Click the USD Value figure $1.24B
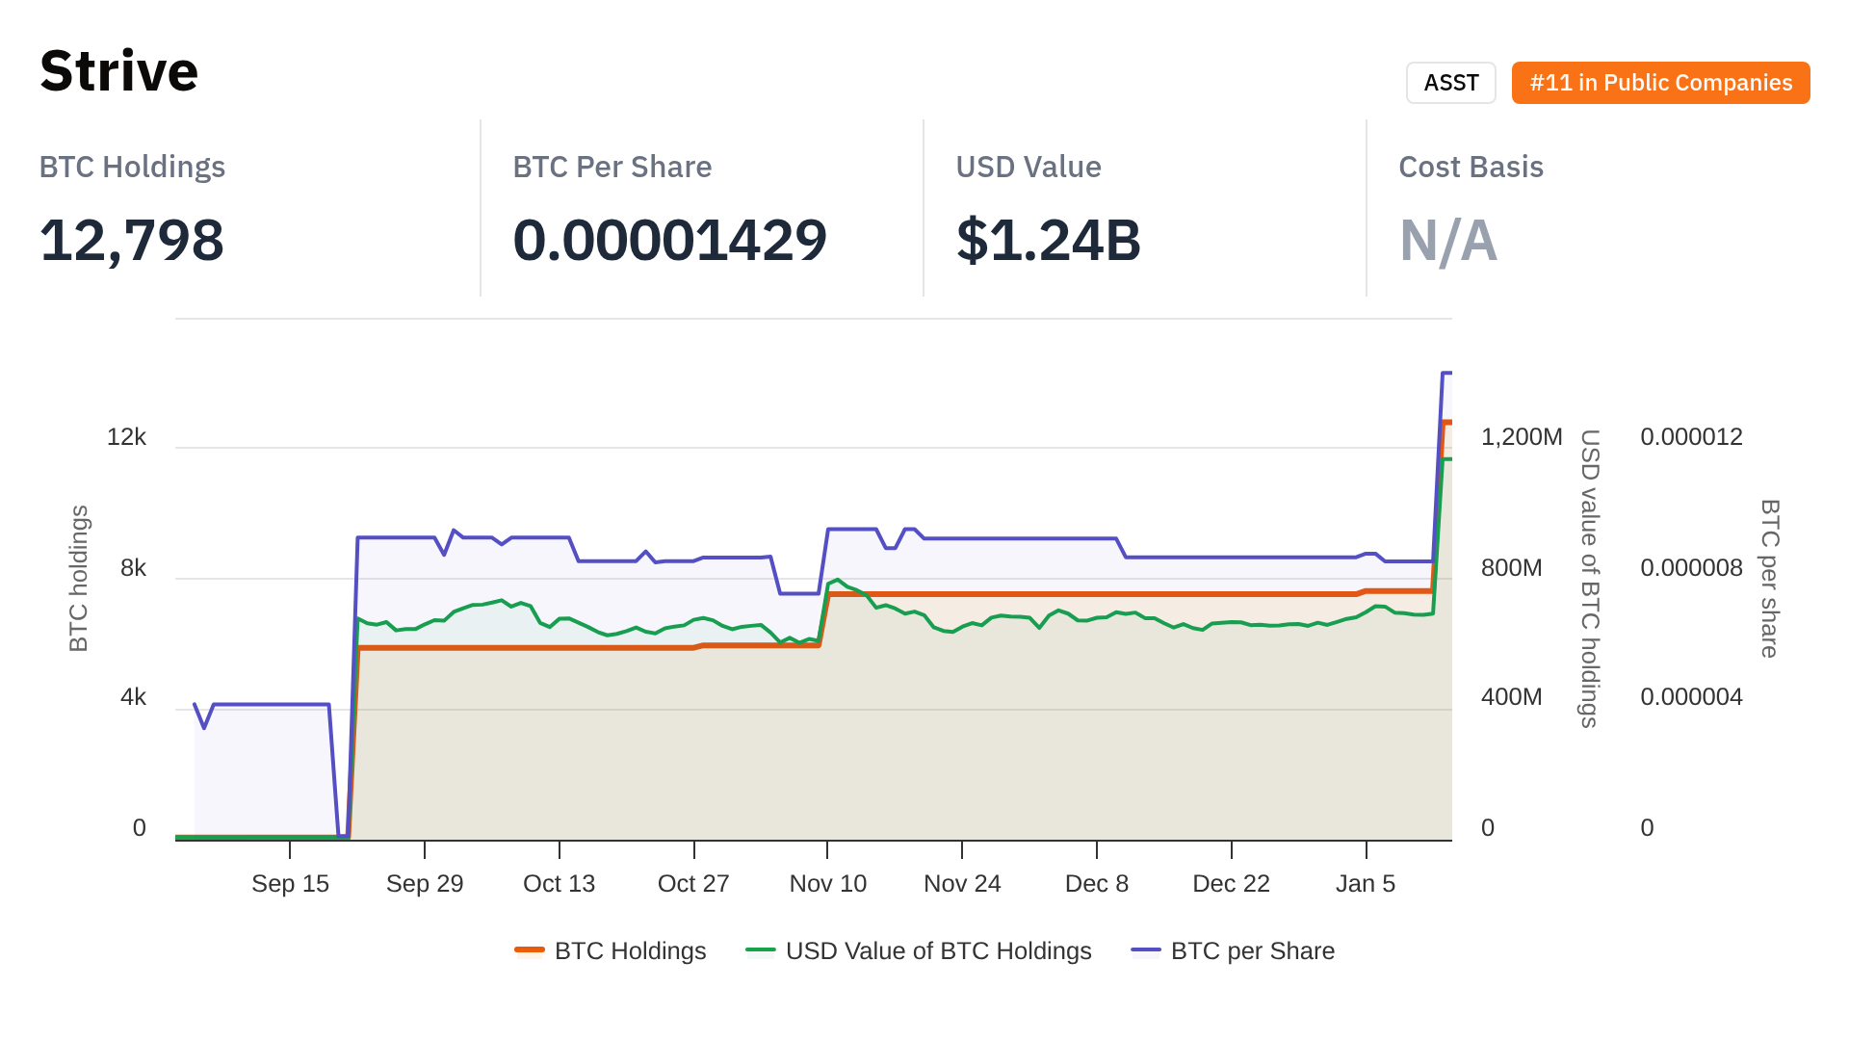The height and width of the screenshot is (1040, 1849). (x=1048, y=241)
